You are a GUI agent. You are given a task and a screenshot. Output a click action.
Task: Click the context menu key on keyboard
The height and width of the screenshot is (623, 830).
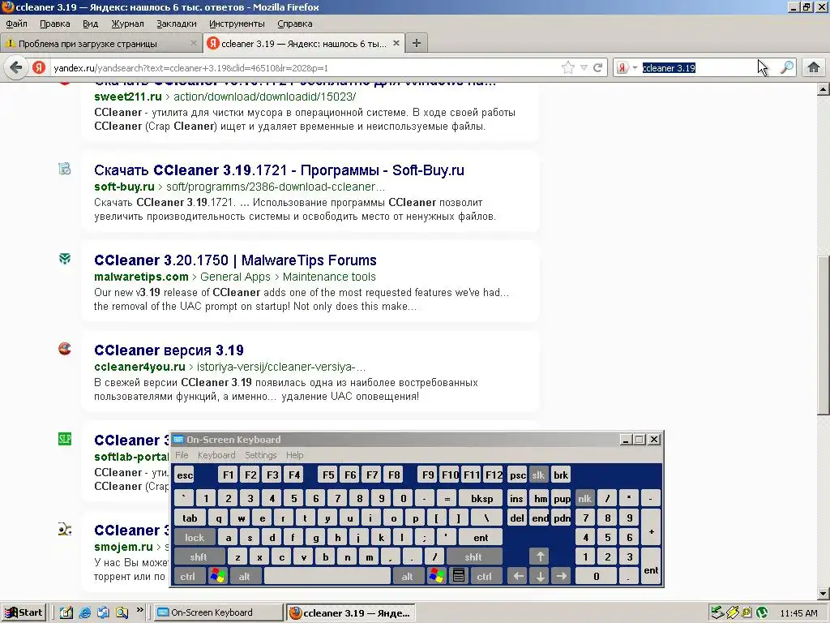459,577
